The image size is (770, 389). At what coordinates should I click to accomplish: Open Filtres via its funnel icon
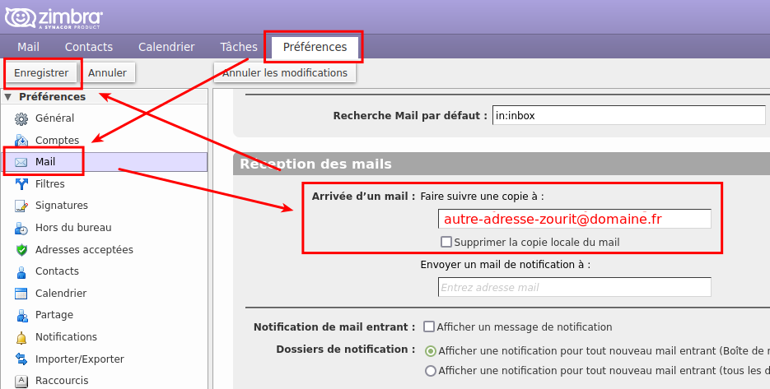click(x=21, y=184)
